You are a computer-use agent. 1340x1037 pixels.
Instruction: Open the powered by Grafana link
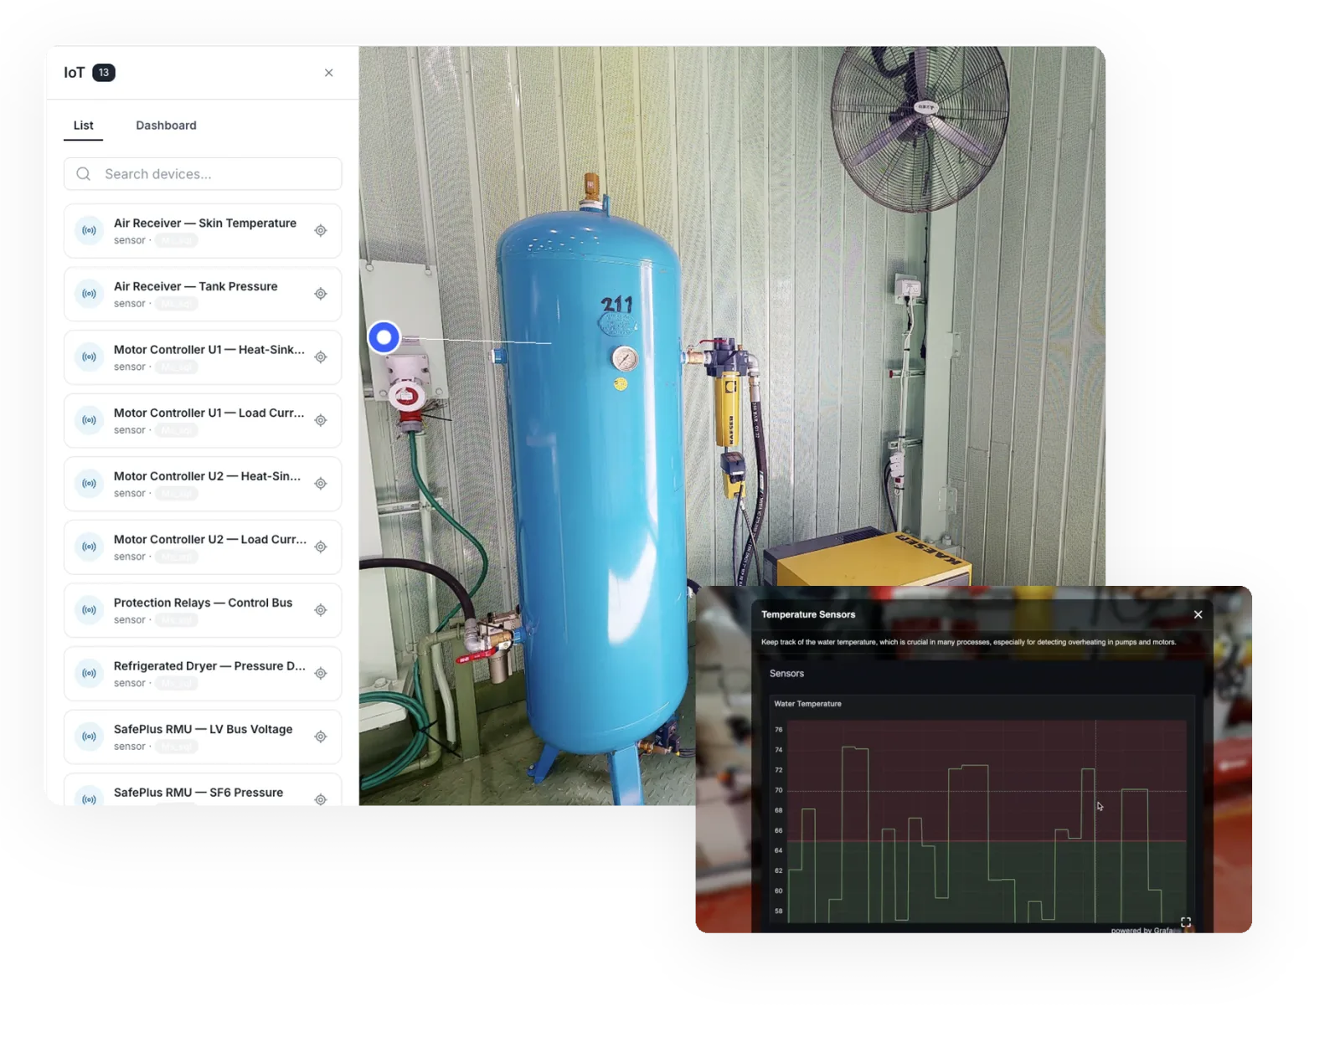(1144, 930)
